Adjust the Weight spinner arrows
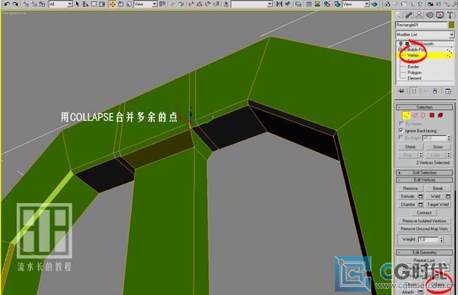Image resolution: width=458 pixels, height=295 pixels. pos(442,239)
